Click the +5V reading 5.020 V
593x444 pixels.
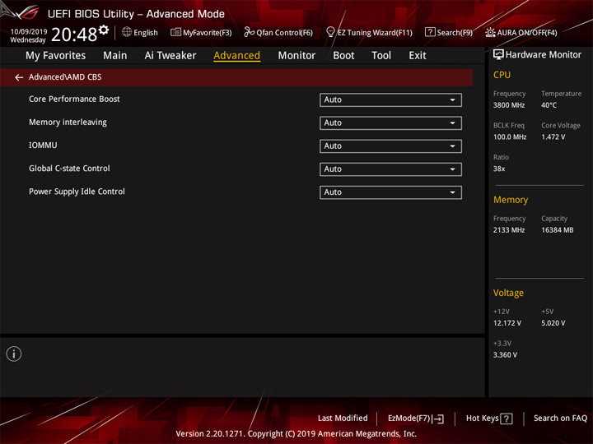553,323
